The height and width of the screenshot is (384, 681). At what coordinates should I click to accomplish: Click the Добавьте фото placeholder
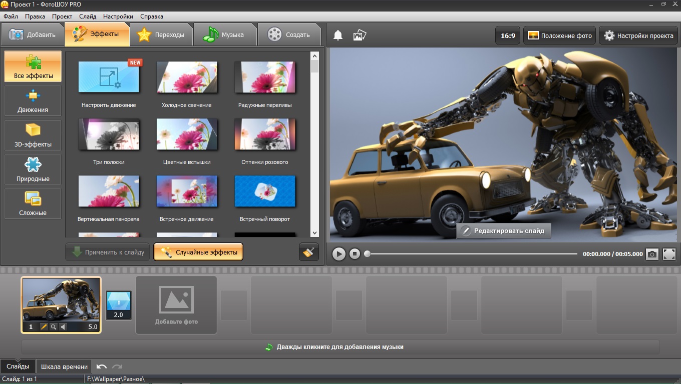click(176, 305)
